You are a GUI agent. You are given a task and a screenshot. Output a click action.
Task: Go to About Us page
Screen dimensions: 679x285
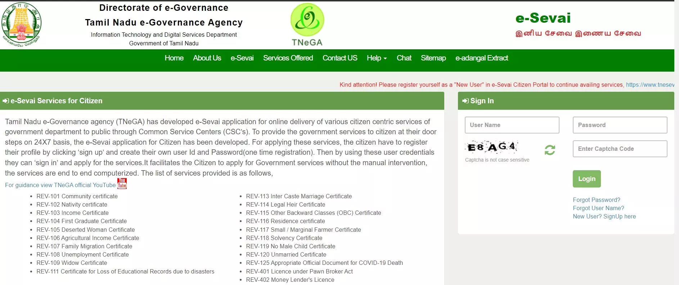pyautogui.click(x=207, y=58)
